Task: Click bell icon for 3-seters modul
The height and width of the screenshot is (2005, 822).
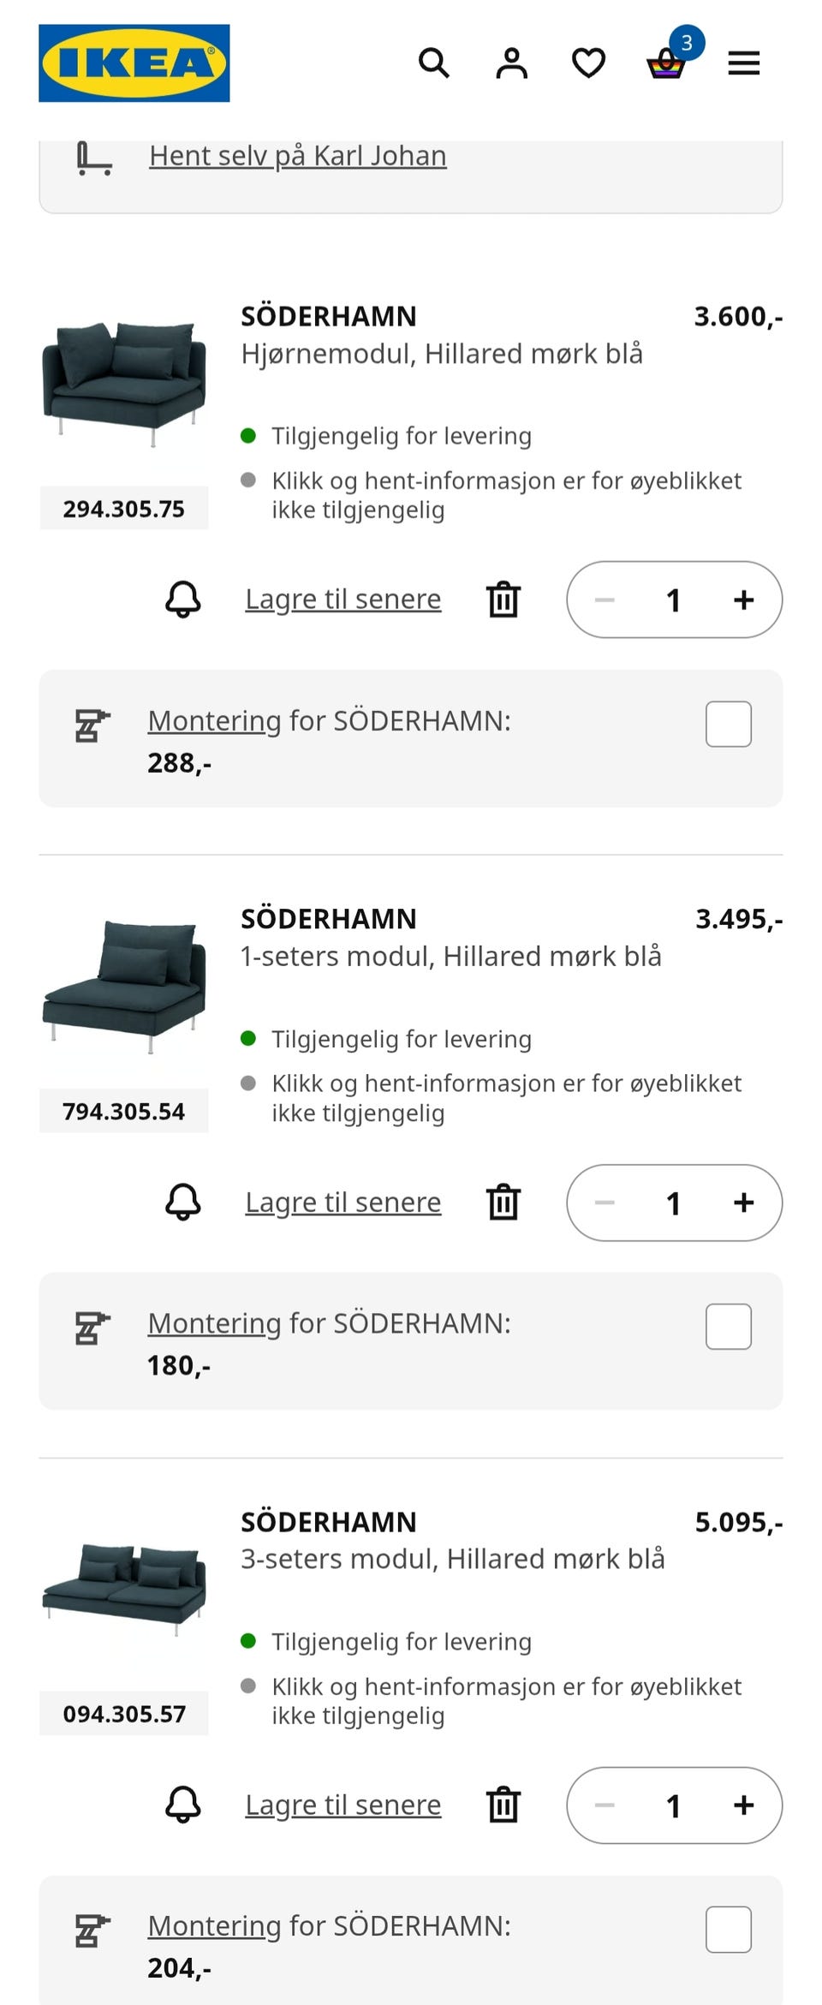Action: click(182, 1805)
